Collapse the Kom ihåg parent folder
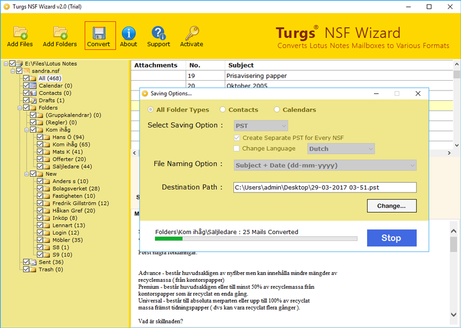The width and height of the screenshot is (461, 328). point(27,130)
